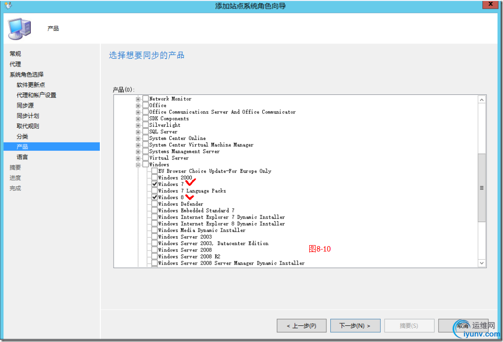Screen dimensions: 503x342
Task: Expand the Virtual Server tree node
Action: click(138, 158)
